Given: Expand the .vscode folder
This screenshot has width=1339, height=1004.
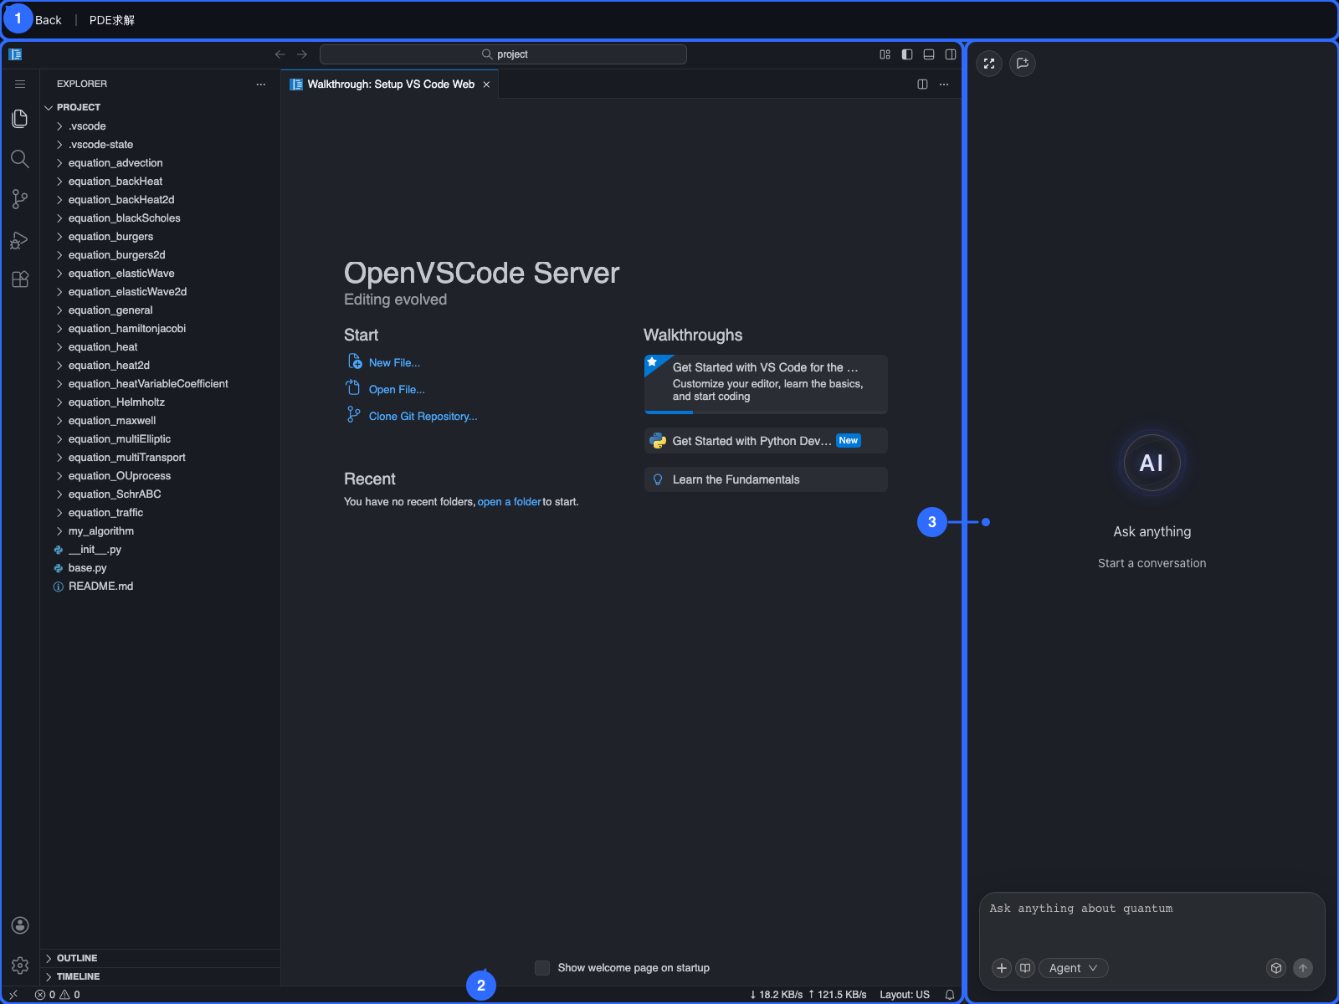Looking at the screenshot, I should [161, 126].
